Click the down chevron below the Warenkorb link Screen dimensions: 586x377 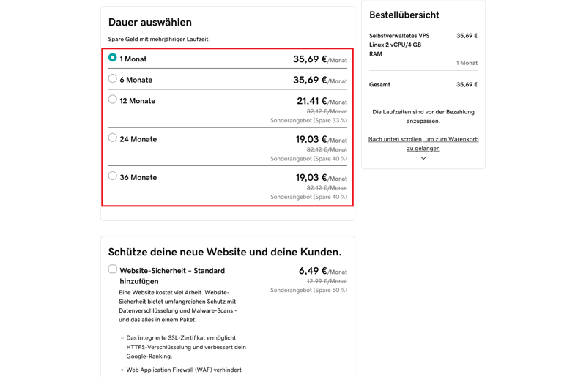(423, 158)
